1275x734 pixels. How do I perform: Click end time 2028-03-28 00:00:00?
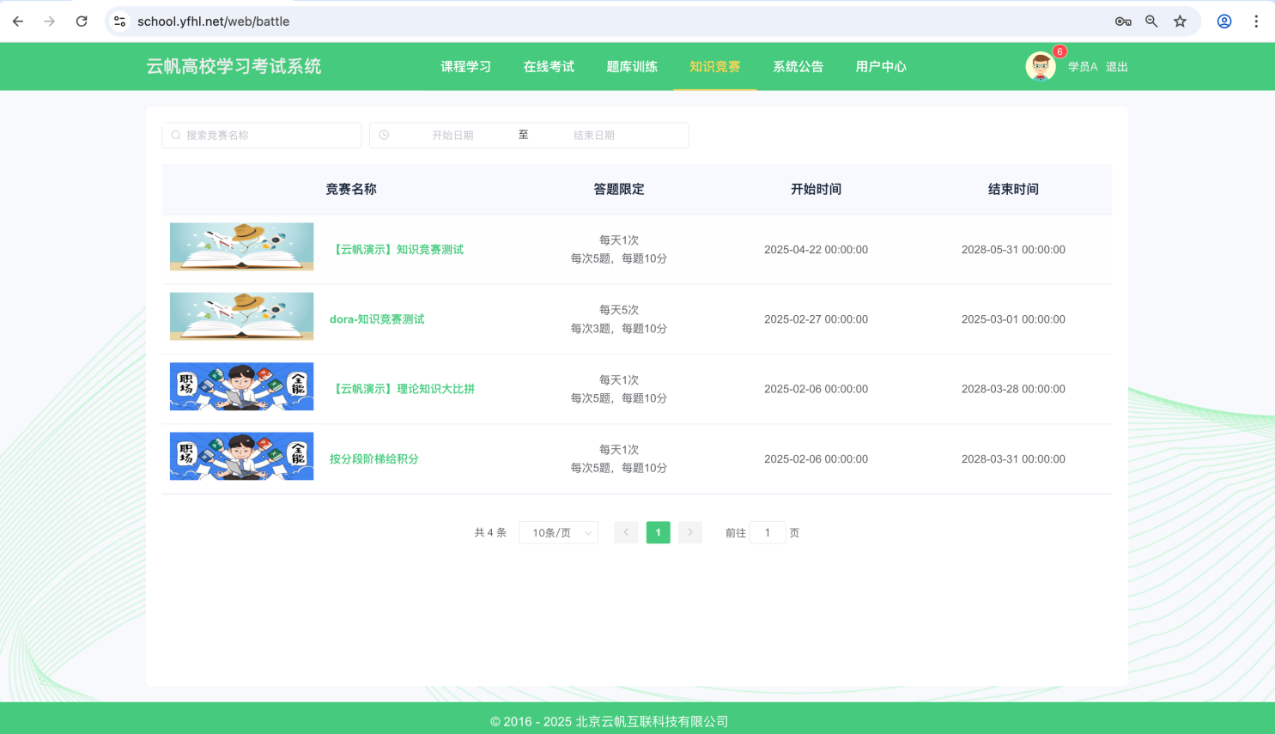[x=1014, y=389]
